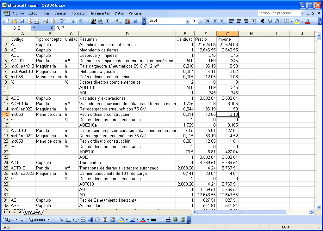Apply red font color on formatting toolbar
This screenshot has height=231, width=323.
[308, 21]
